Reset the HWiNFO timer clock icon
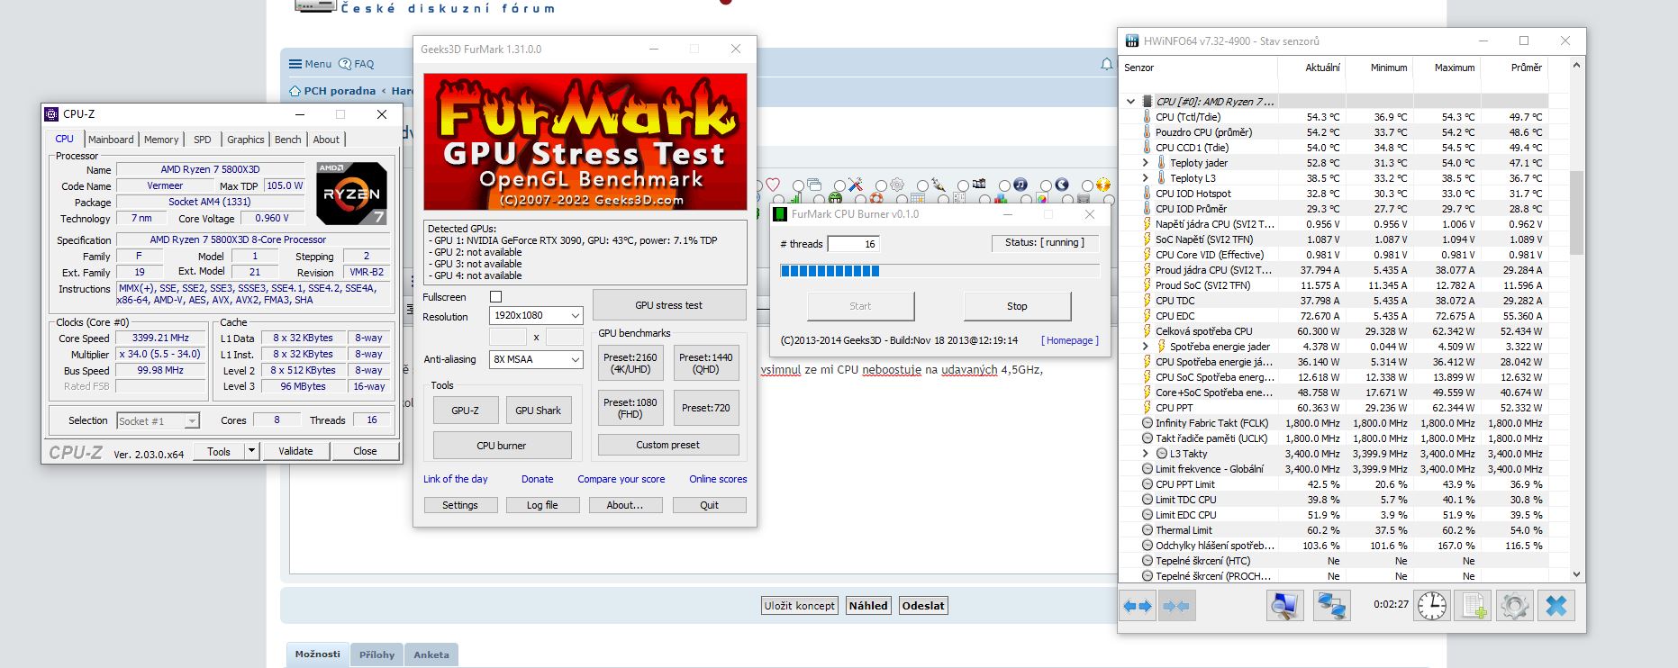The width and height of the screenshot is (1678, 668). 1431,606
